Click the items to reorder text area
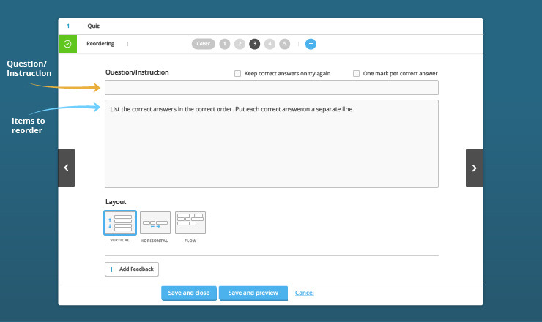542x322 pixels. pyautogui.click(x=272, y=143)
